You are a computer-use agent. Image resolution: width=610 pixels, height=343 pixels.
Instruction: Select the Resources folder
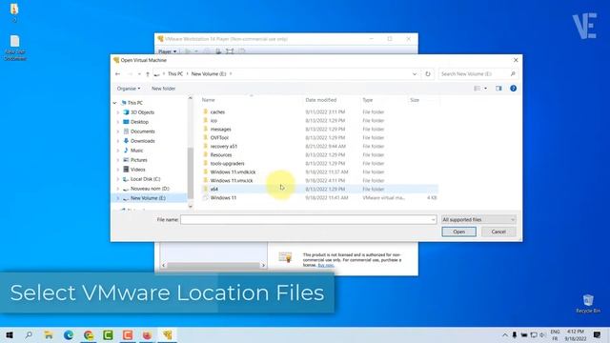pos(220,154)
